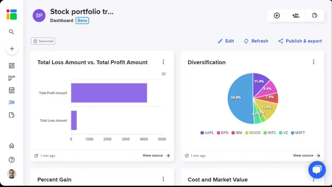This screenshot has height=187, width=332.
Task: Toggle EPD in pie chart legend
Action: coord(223,133)
